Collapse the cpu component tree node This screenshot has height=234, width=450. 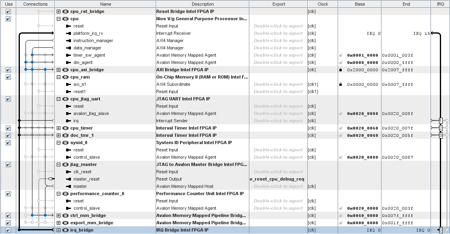pyautogui.click(x=59, y=19)
